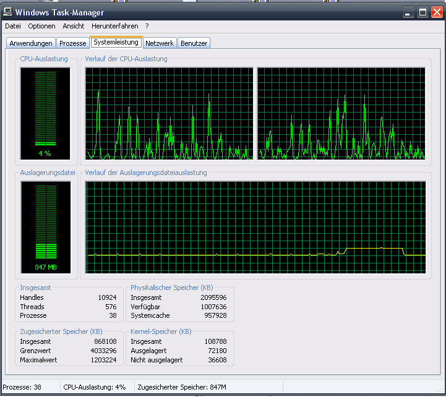Click the Verlauf der CPU-Auslastung heading
Screen dimensions: 446x397
click(x=126, y=59)
